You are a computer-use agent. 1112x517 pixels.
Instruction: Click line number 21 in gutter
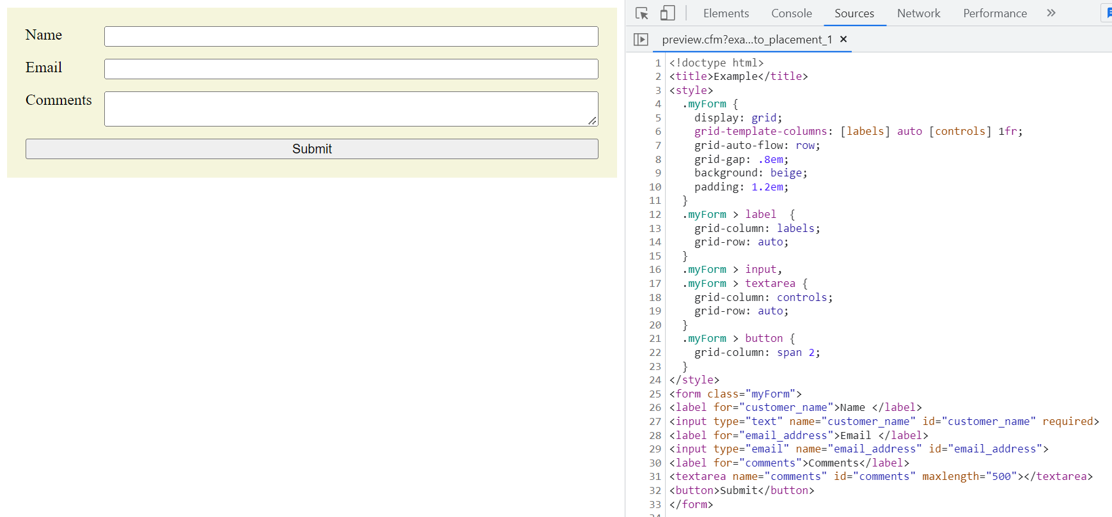[x=655, y=339]
